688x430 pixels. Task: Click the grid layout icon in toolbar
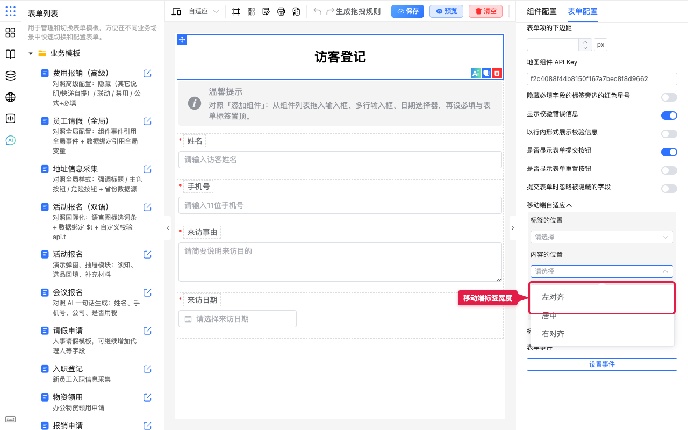(251, 11)
